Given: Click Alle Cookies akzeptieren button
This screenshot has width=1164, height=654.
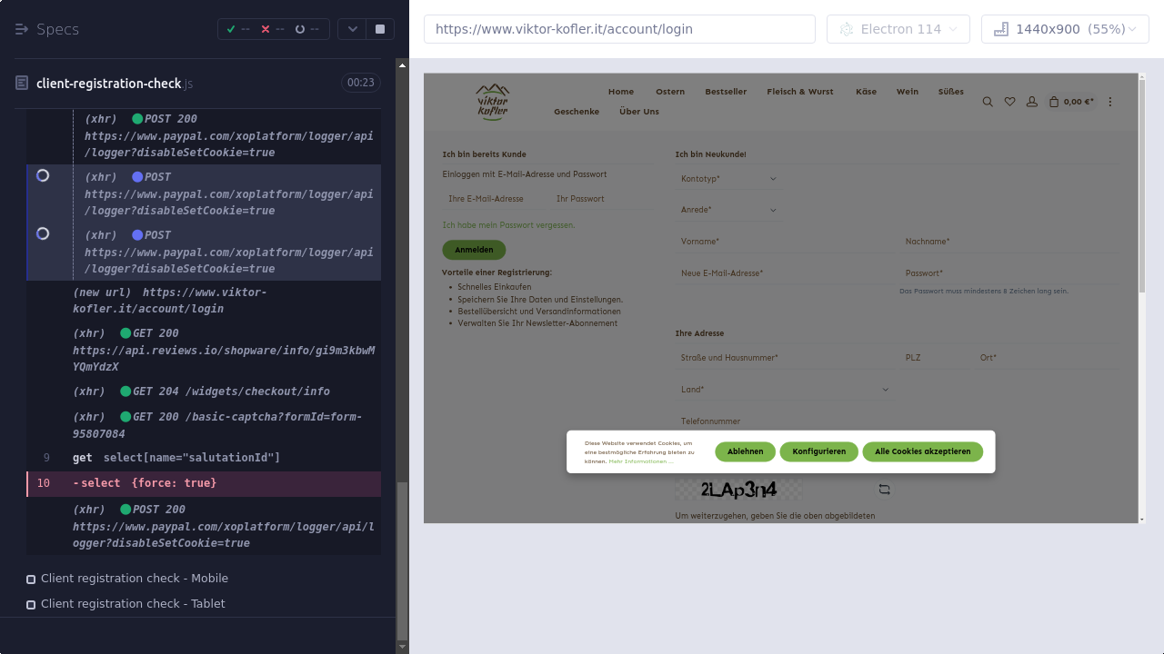Looking at the screenshot, I should coord(922,451).
